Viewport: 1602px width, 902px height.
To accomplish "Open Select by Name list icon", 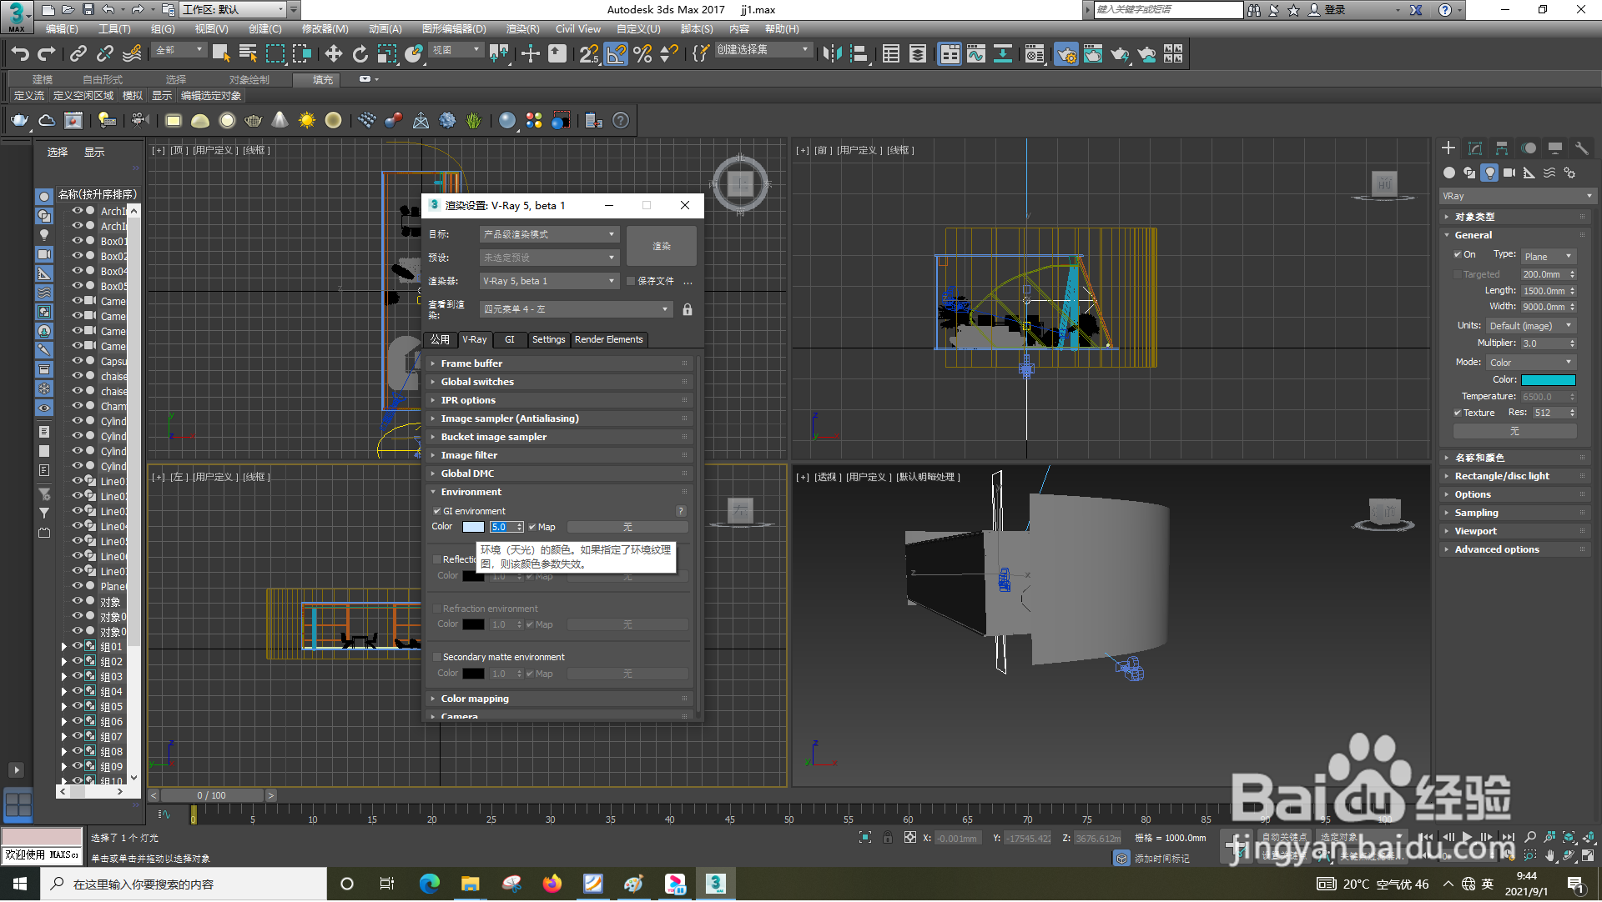I will 248,54.
